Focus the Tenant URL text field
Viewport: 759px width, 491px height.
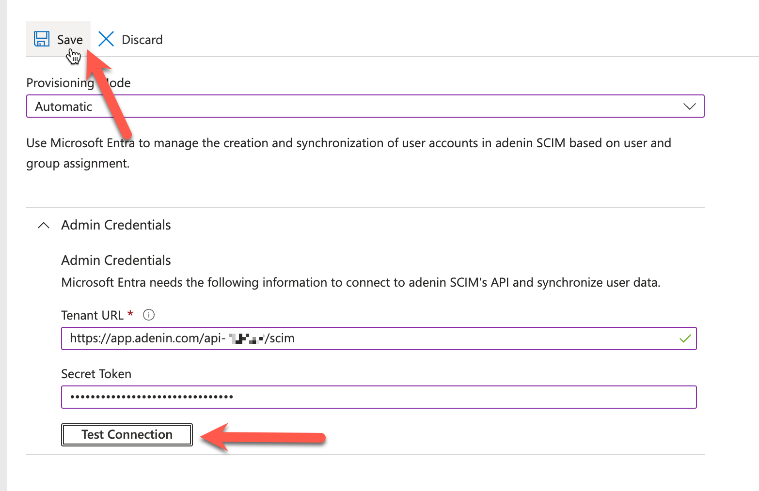(436, 338)
